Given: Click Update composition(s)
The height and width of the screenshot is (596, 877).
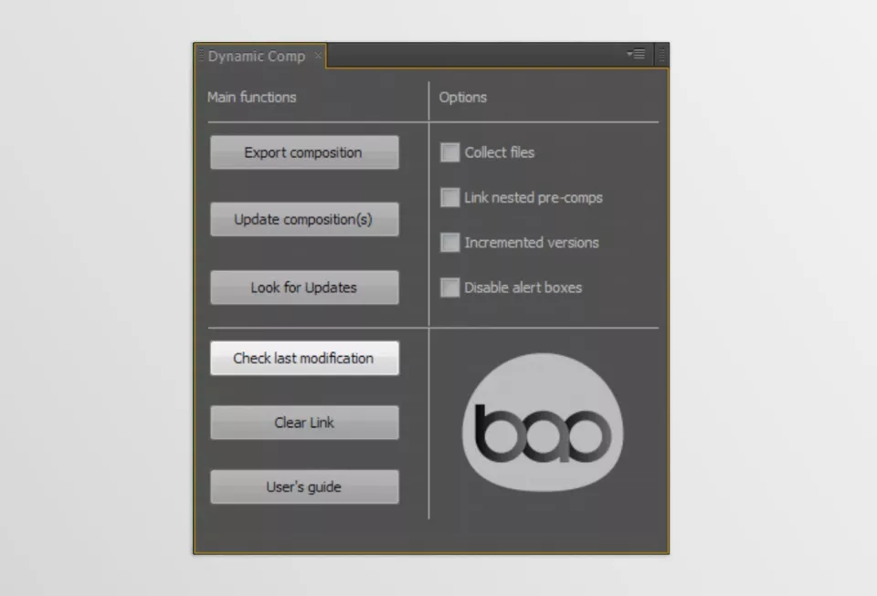Looking at the screenshot, I should 304,219.
